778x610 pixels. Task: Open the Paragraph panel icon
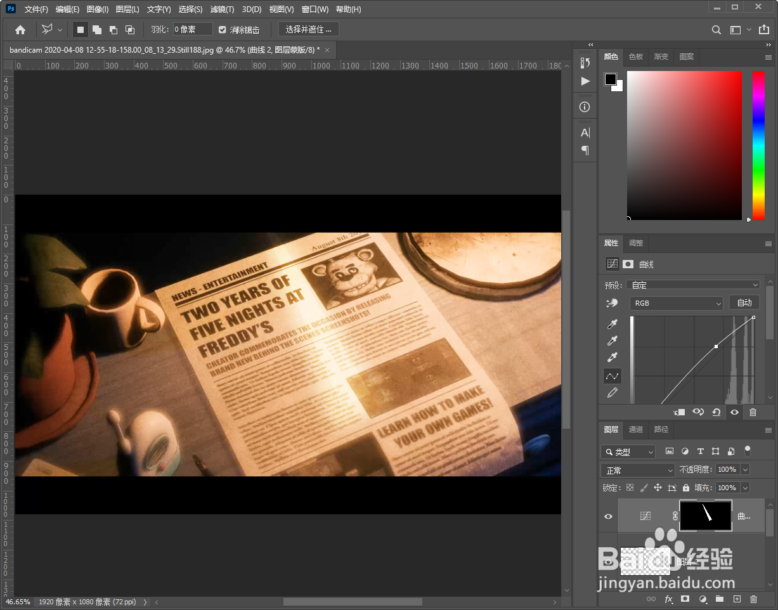pyautogui.click(x=585, y=150)
